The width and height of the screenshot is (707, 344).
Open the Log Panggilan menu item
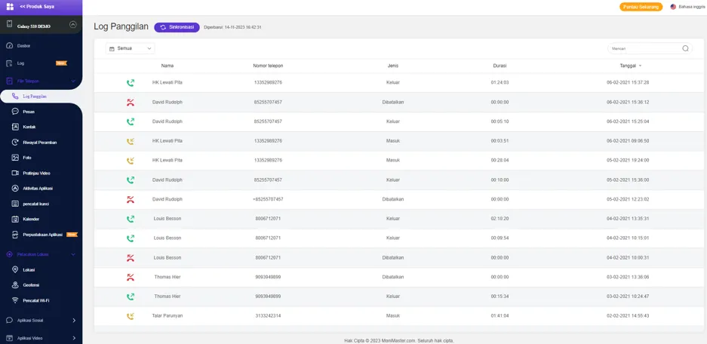34,97
